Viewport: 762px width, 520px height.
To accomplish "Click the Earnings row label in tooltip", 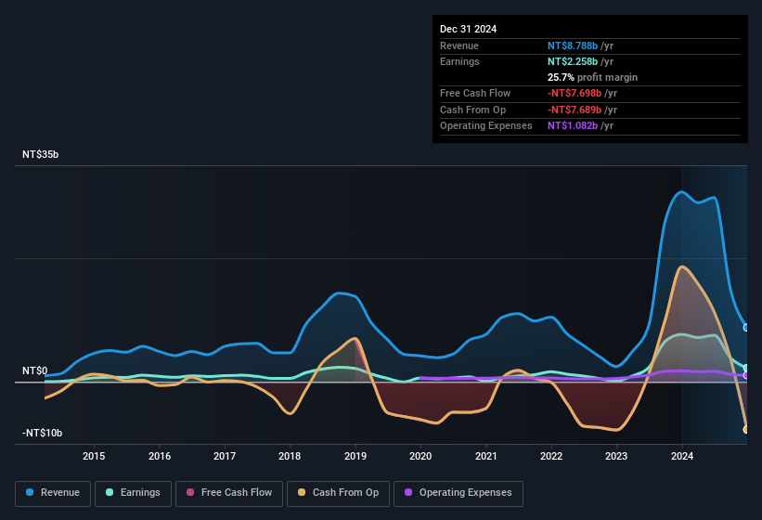I will (459, 61).
